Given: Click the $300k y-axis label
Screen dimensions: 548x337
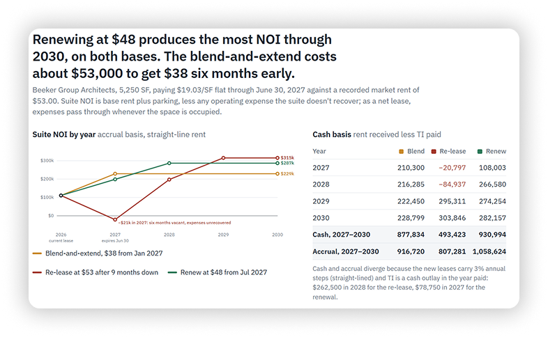Looking at the screenshot, I should 47,161.
